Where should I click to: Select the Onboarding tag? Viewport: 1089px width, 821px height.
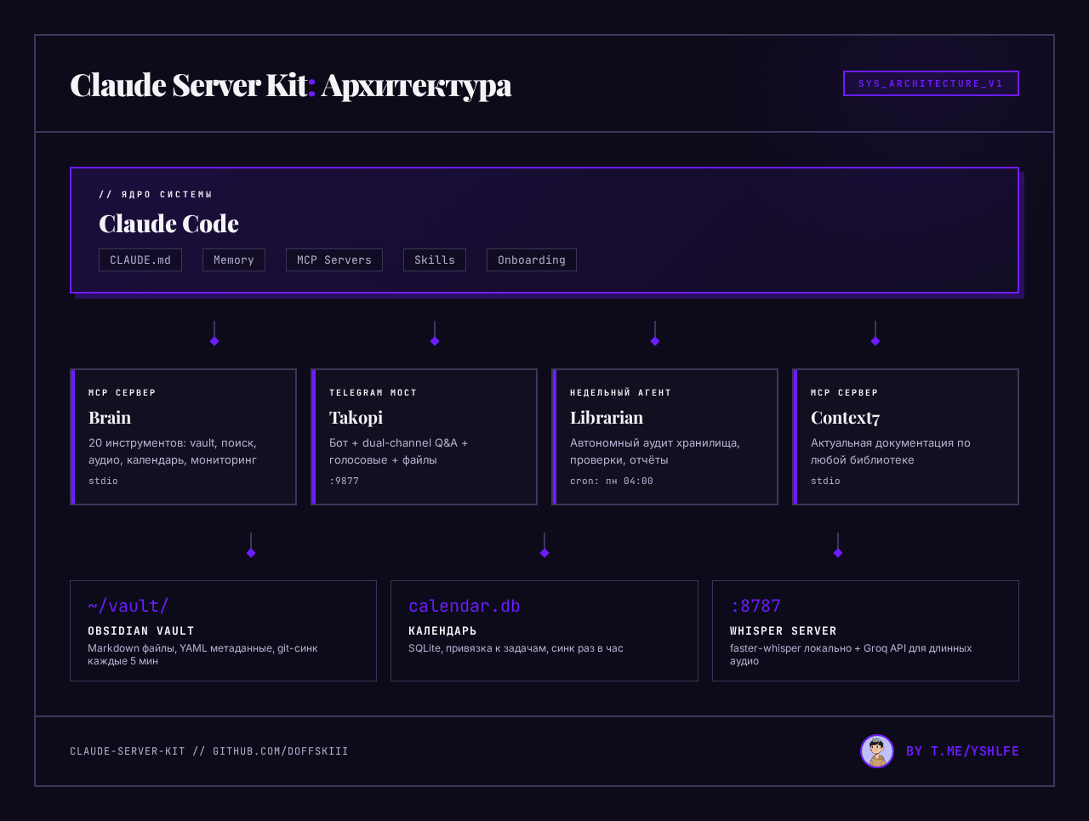[x=532, y=259]
